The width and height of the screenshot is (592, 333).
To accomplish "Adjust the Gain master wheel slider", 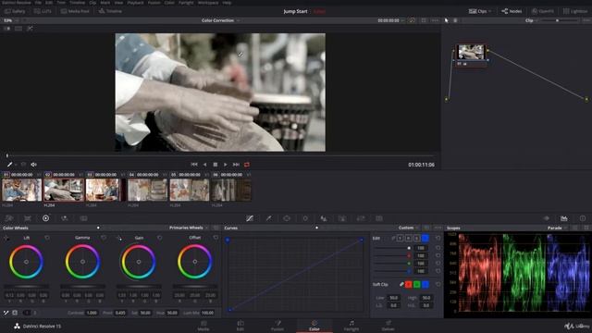I will [139, 287].
